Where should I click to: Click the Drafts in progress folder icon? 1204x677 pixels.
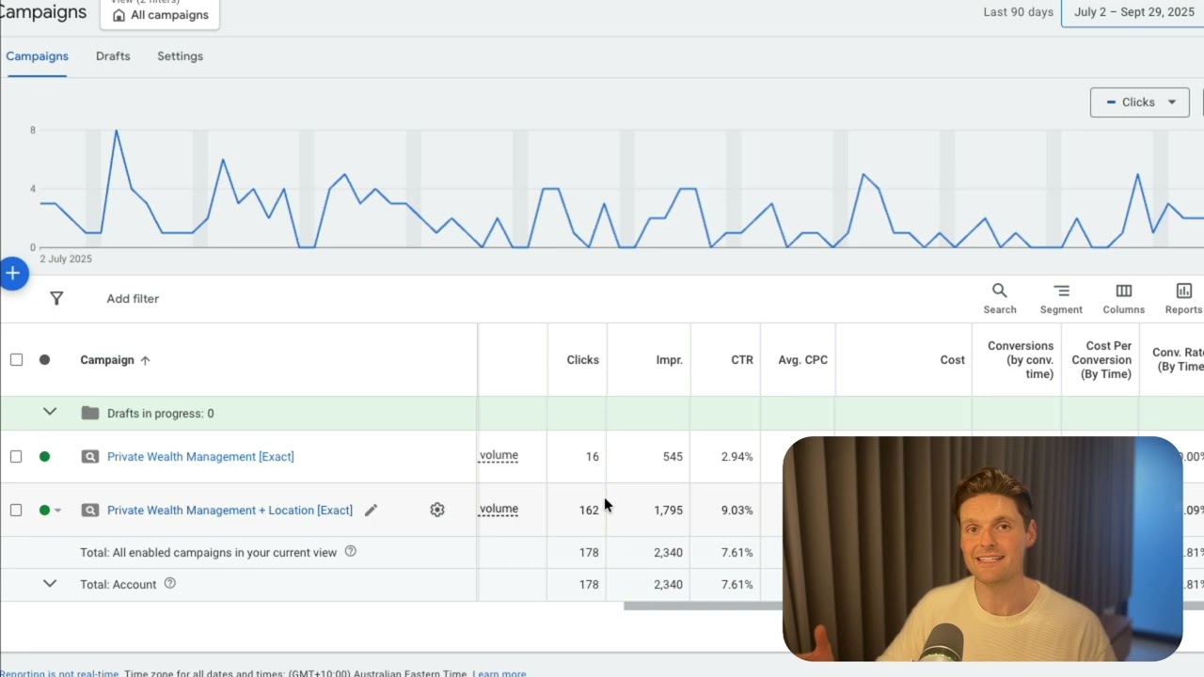tap(90, 413)
